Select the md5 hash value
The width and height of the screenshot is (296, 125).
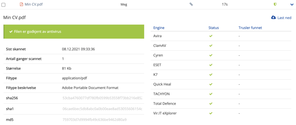tap(95, 119)
